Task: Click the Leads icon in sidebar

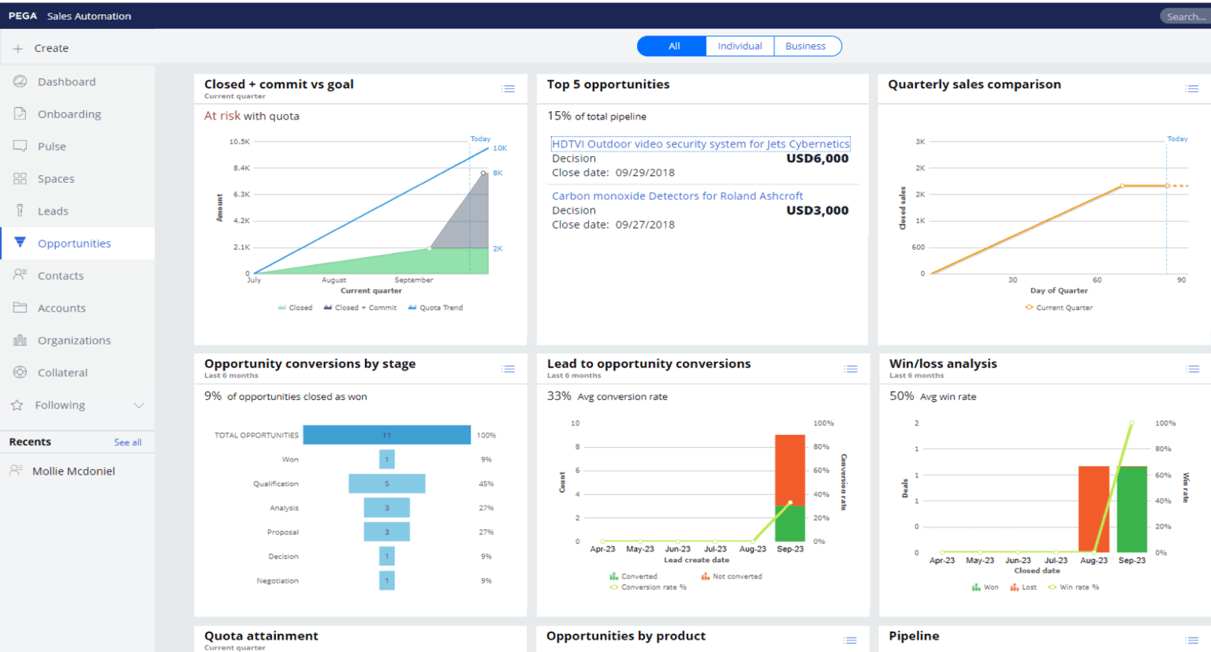Action: 20,211
